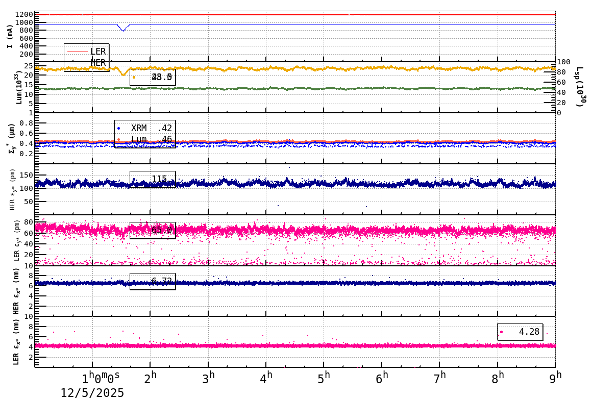Click the 8h time axis label
592x399 pixels.
[x=498, y=377]
